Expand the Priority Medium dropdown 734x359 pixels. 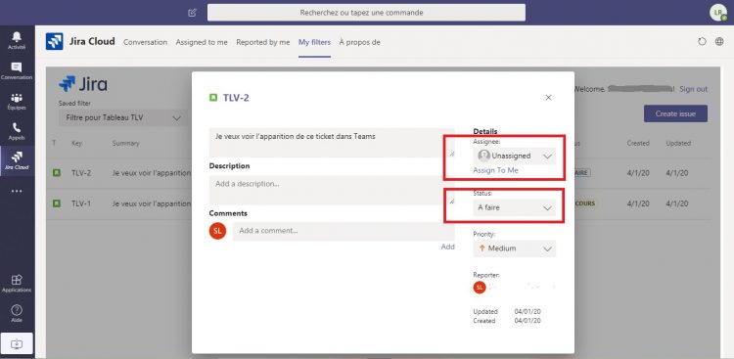pos(515,248)
